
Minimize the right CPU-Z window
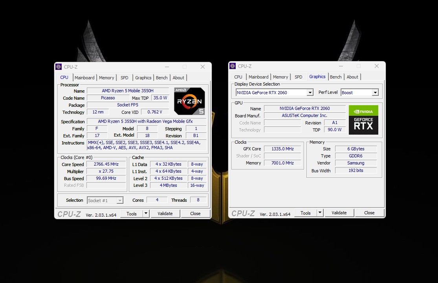pyautogui.click(x=341, y=66)
